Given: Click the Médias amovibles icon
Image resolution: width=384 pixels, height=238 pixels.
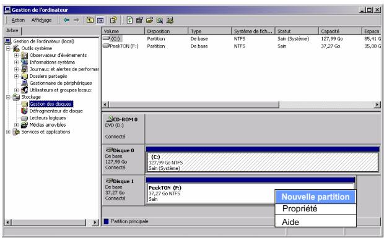Looking at the screenshot, I should pos(25,125).
